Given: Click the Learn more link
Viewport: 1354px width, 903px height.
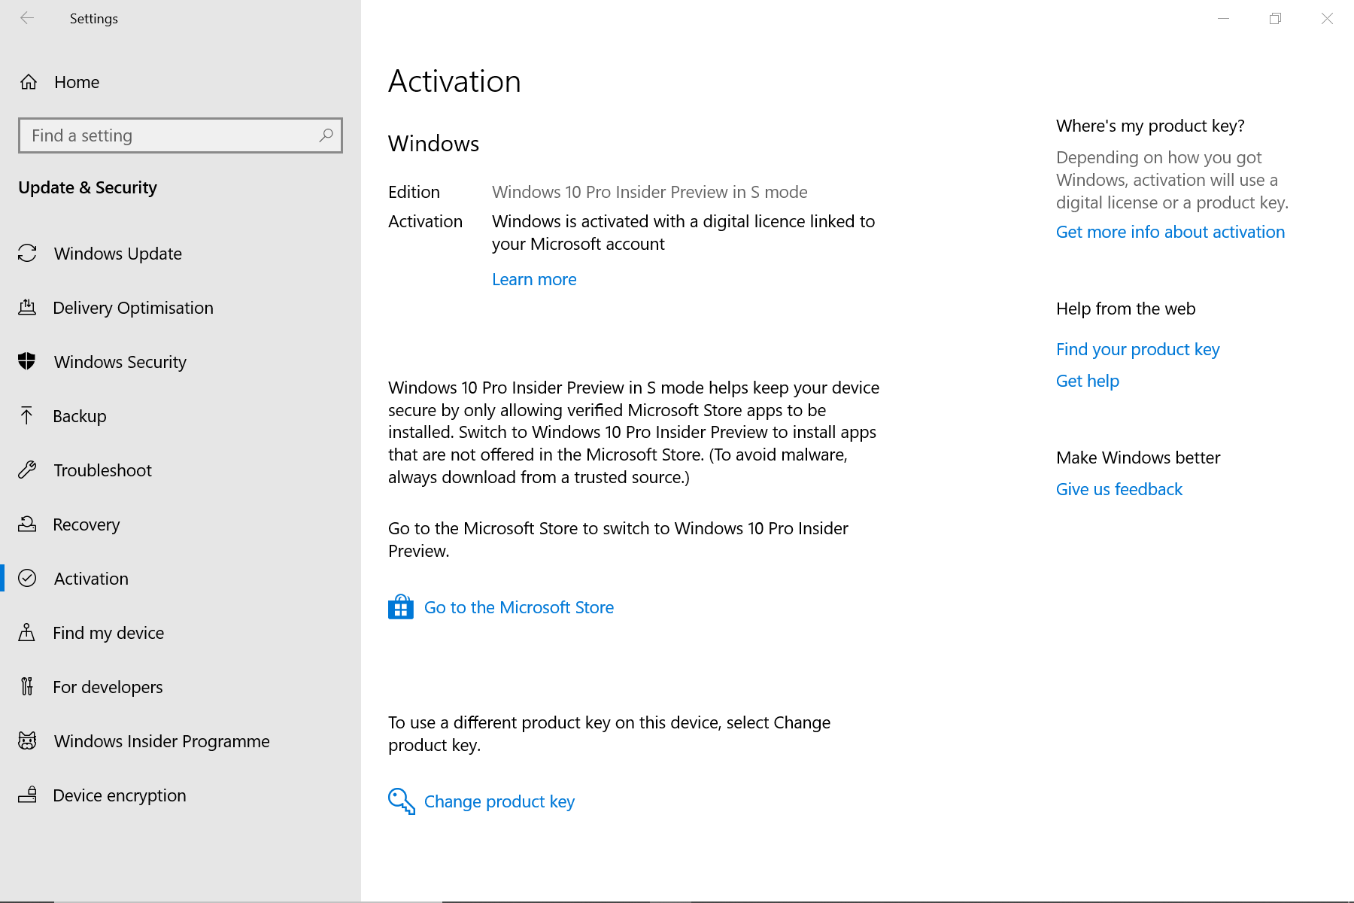Looking at the screenshot, I should [x=534, y=279].
